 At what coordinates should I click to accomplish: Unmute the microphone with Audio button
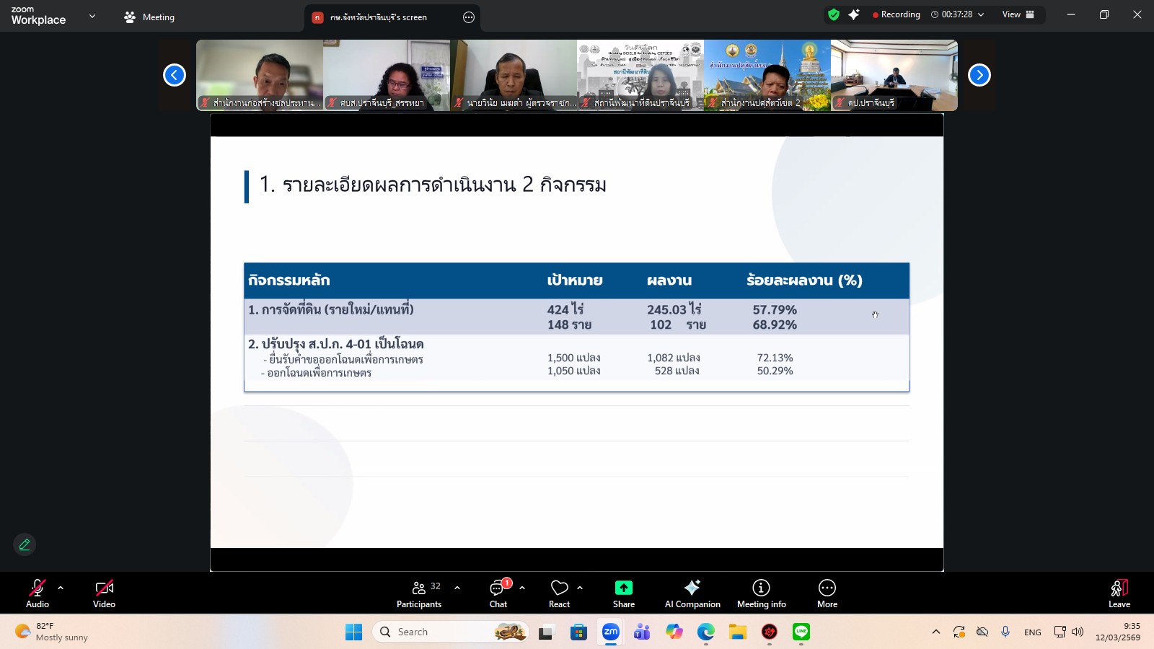[x=38, y=593]
